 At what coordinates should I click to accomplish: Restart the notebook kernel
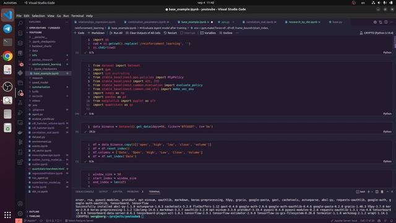point(171,33)
